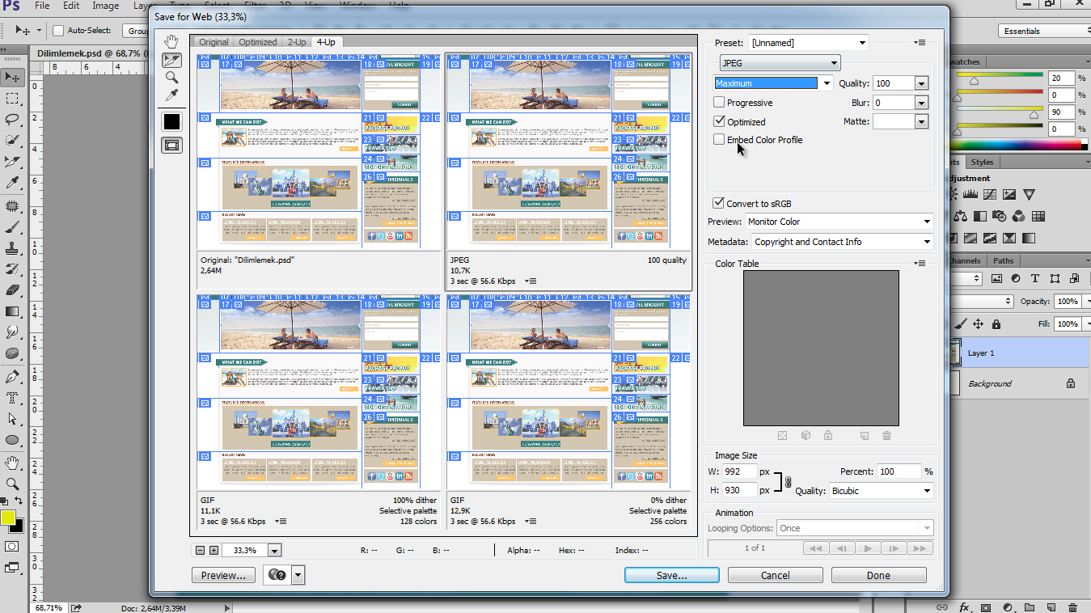Click the Cancel button
Screen dimensions: 1091x613
(775, 575)
